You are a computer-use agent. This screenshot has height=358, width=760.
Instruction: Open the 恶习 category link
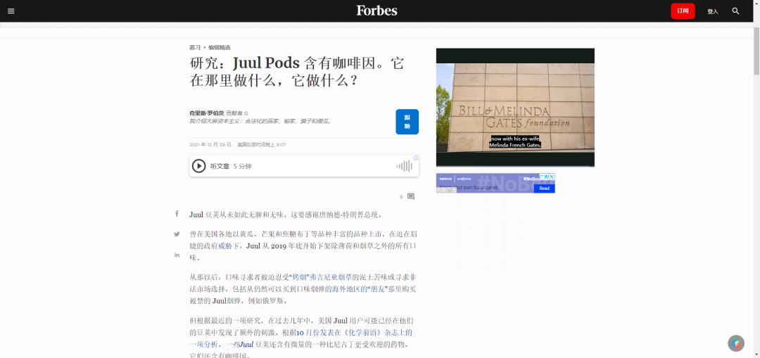tap(195, 47)
